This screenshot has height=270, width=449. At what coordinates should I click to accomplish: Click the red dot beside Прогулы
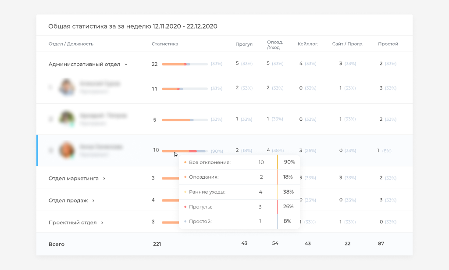click(185, 207)
